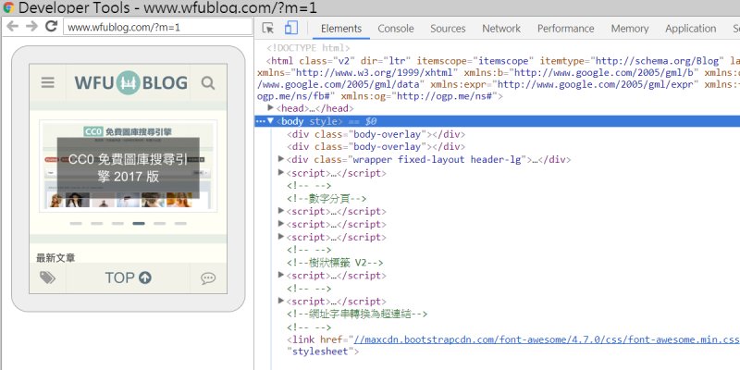Reload the page with refresh icon
The height and width of the screenshot is (370, 740).
(51, 27)
